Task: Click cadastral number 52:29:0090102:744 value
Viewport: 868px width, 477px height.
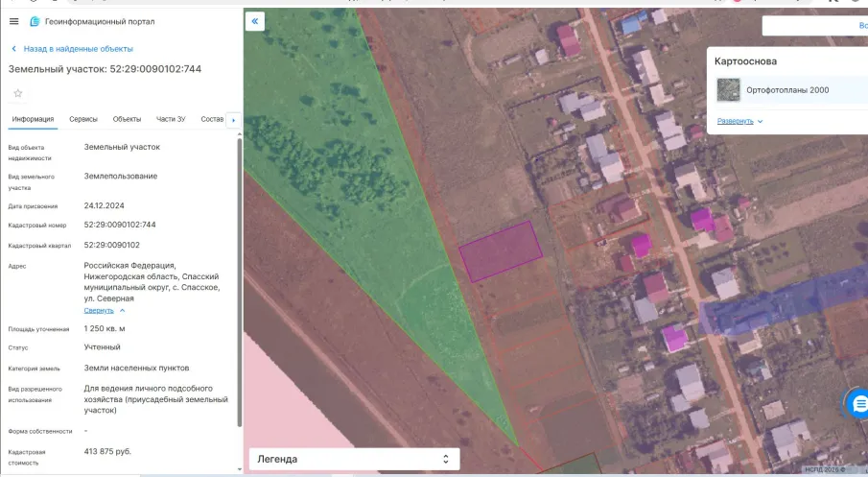Action: (120, 225)
